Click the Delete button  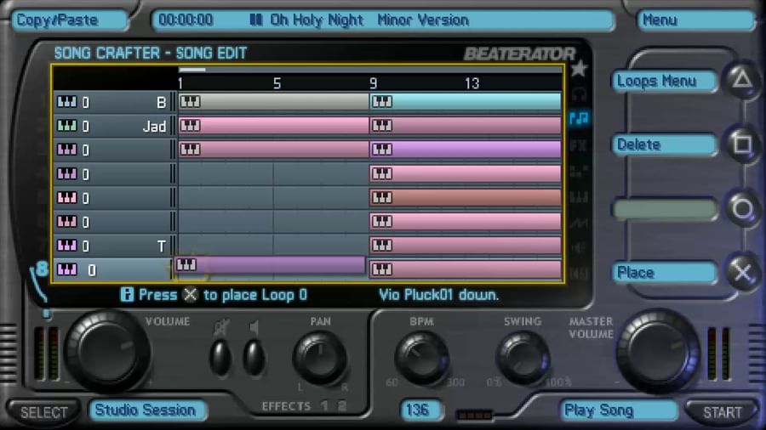[x=664, y=144]
